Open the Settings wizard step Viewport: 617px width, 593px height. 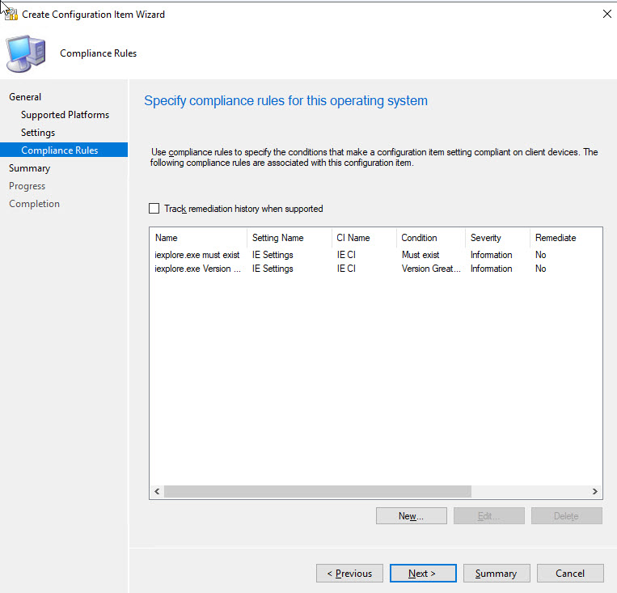click(x=38, y=133)
